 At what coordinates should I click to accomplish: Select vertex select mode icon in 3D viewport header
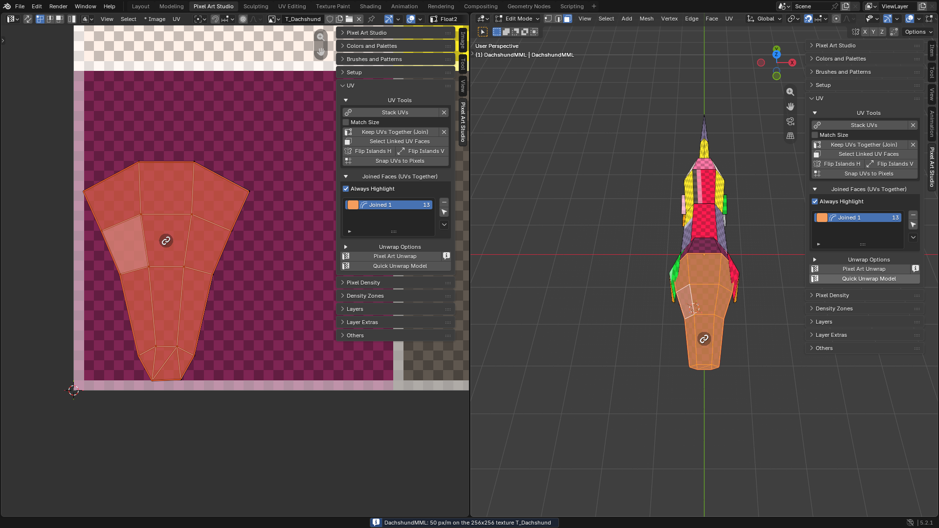(548, 19)
